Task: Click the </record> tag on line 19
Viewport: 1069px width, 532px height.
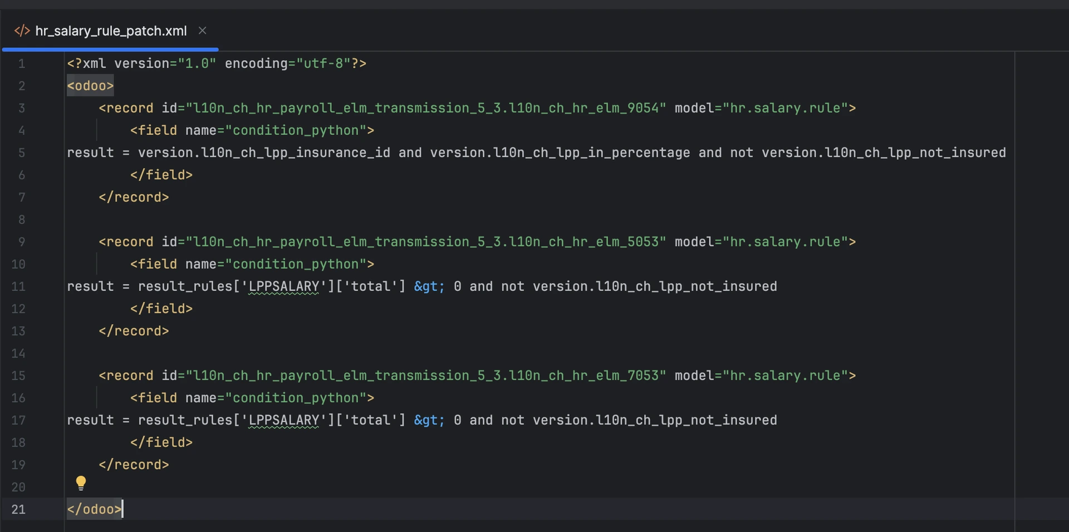Action: point(134,465)
